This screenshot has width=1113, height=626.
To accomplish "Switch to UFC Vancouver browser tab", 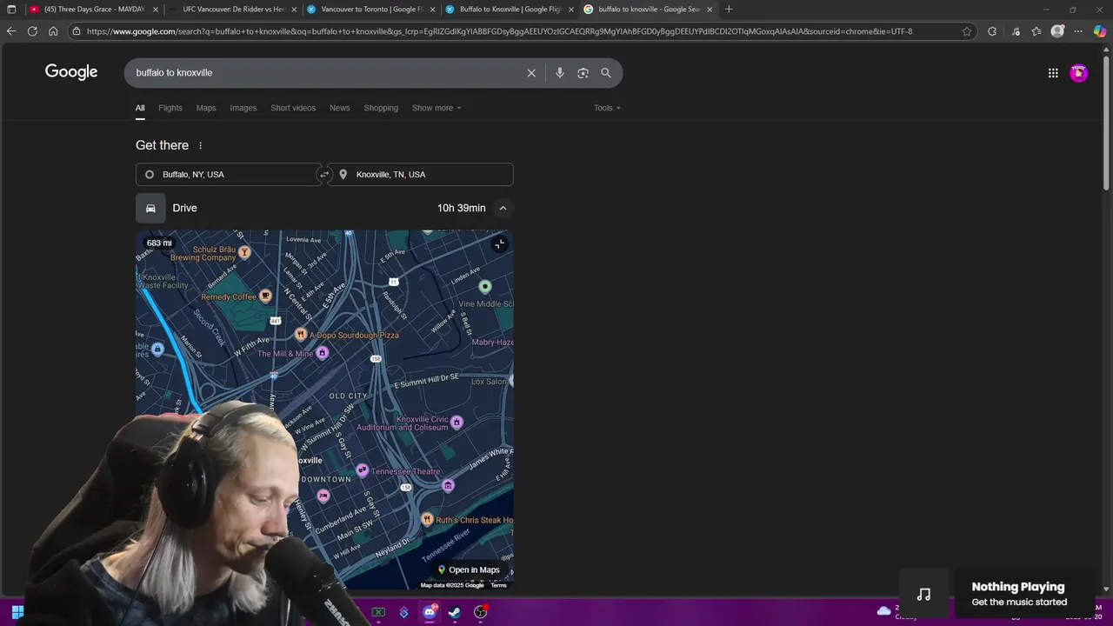I will coord(233,10).
